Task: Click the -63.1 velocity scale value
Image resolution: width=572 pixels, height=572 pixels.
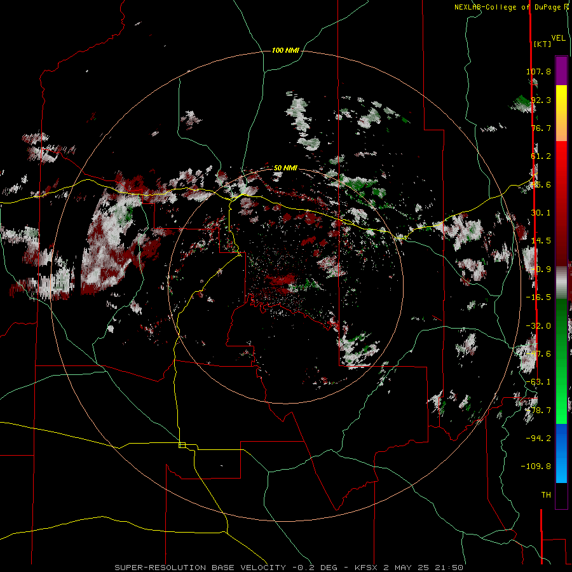Action: 538,382
